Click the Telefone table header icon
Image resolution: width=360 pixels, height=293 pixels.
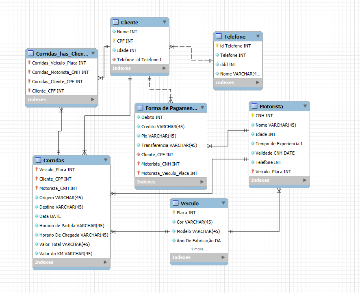tap(219, 37)
